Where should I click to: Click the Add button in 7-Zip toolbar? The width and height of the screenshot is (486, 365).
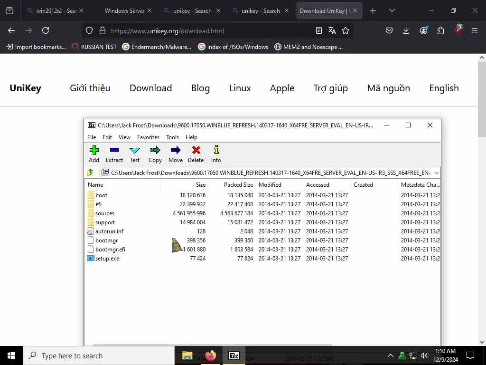pyautogui.click(x=94, y=154)
